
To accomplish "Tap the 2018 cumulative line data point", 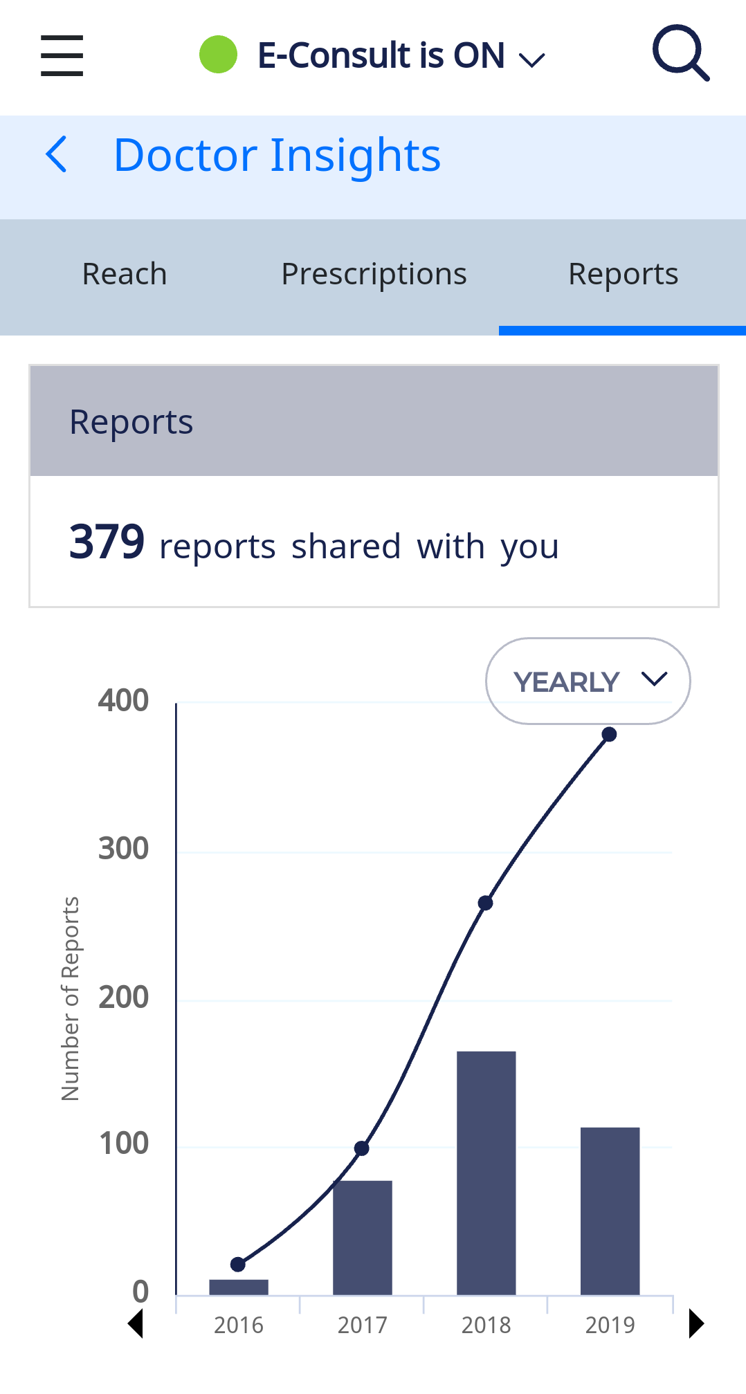I will pos(486,903).
